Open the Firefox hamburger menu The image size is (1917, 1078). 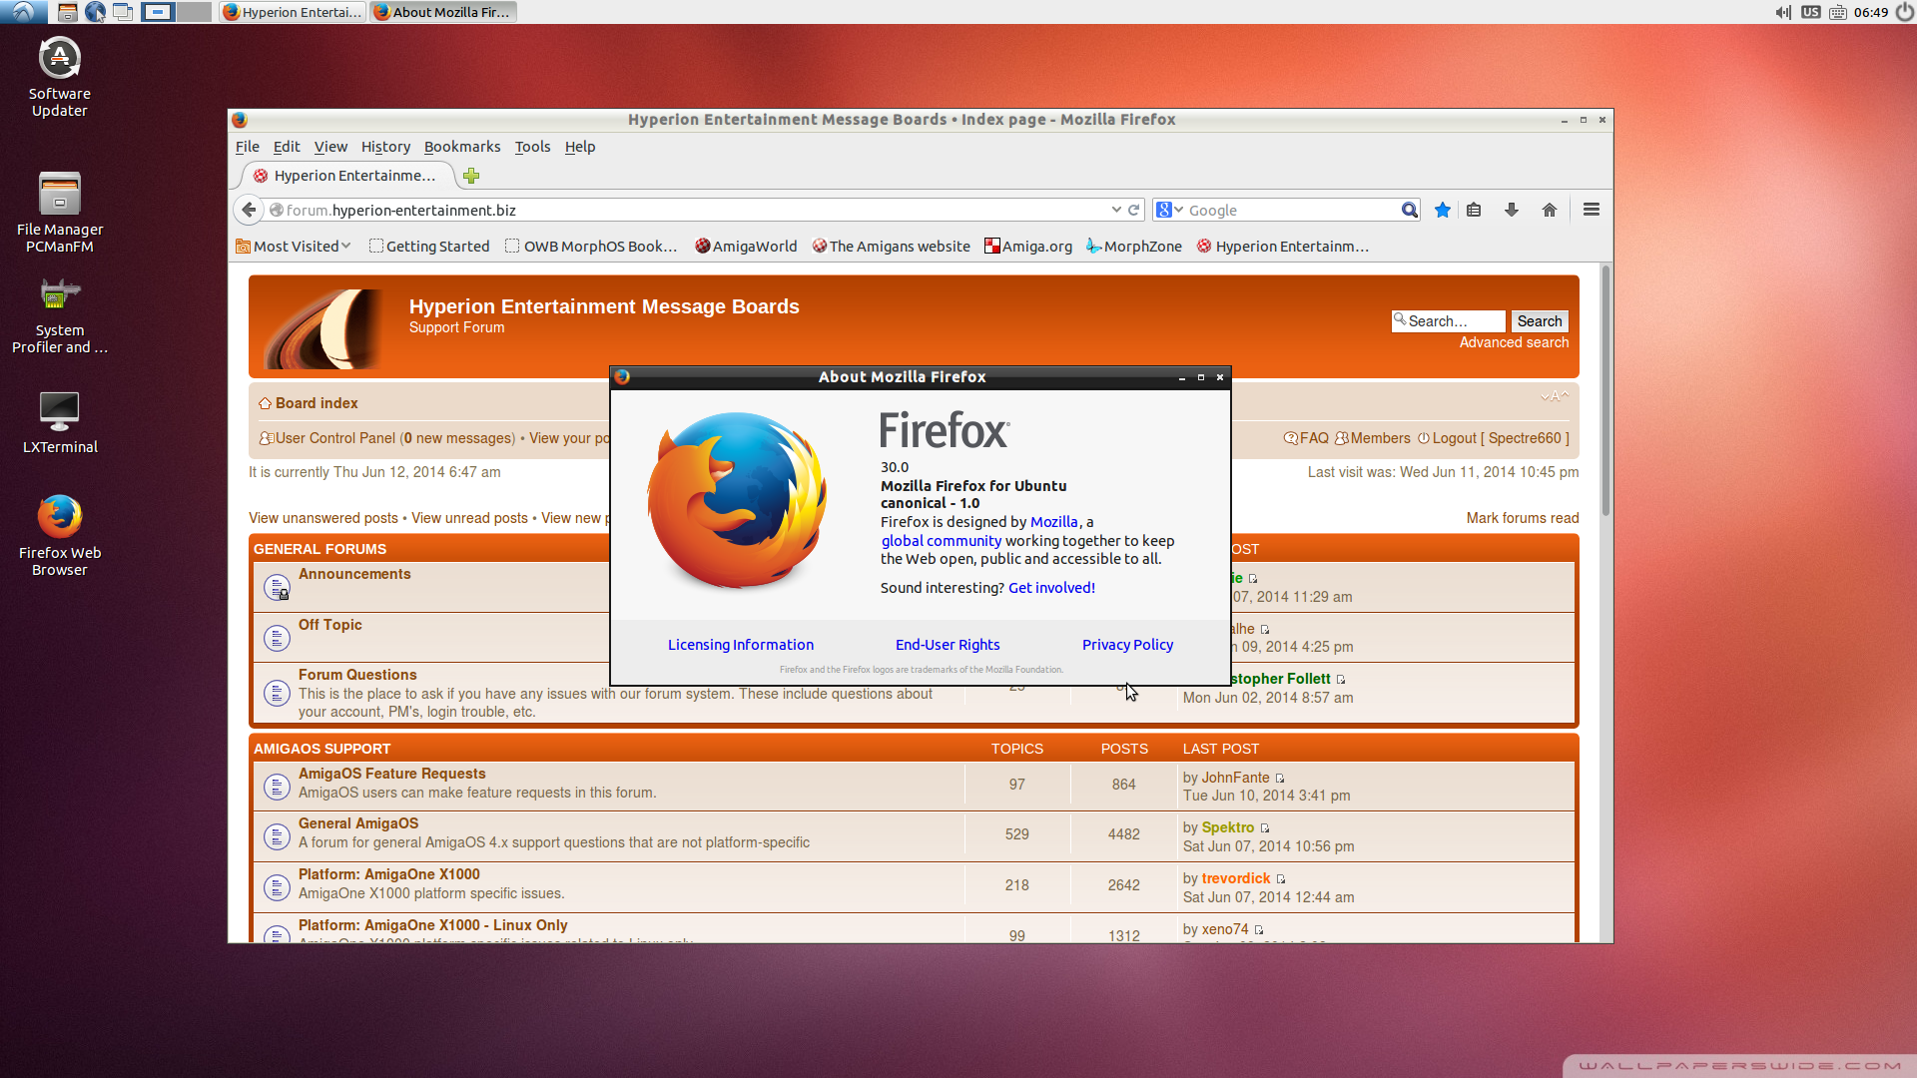click(1592, 210)
